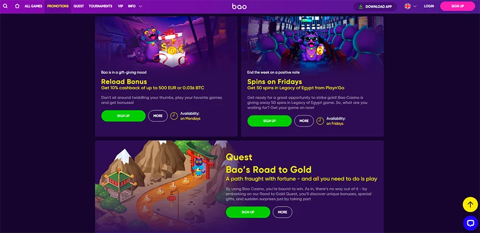Viewport: 480px width, 233px height.
Task: Click More under Reload Bonus
Action: coord(158,116)
